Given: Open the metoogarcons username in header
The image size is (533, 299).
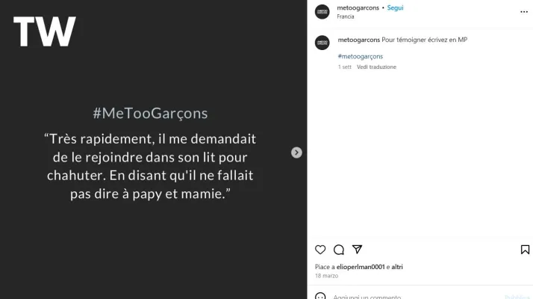Looking at the screenshot, I should (x=358, y=7).
